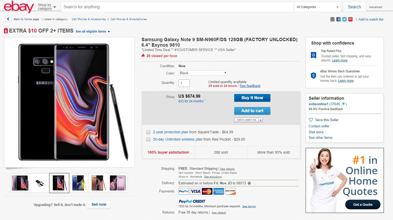
Task: Enable 30-day Unlimited wireless plan checkbox
Action: [148, 139]
